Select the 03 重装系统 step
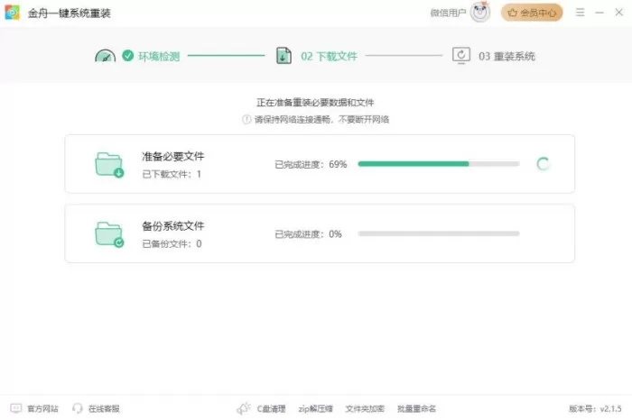 [507, 56]
